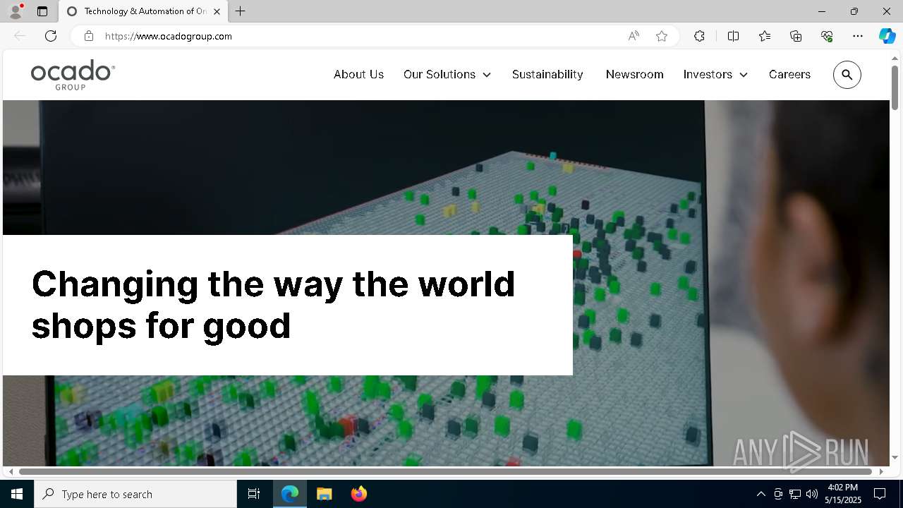Open the Windows Start menu
The height and width of the screenshot is (508, 903).
coord(17,494)
